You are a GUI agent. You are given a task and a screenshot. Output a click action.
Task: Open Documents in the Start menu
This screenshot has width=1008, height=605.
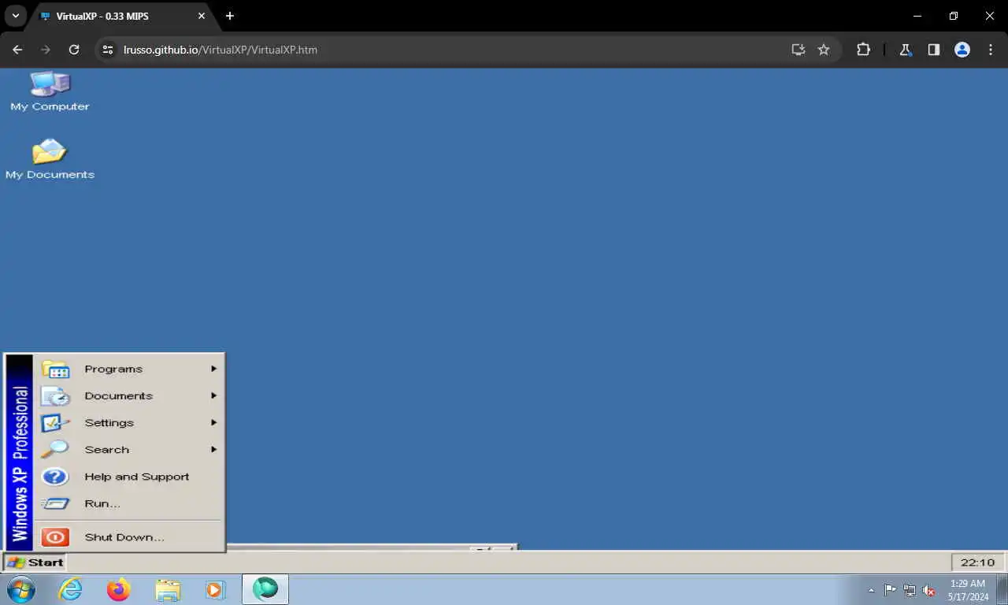pyautogui.click(x=128, y=395)
